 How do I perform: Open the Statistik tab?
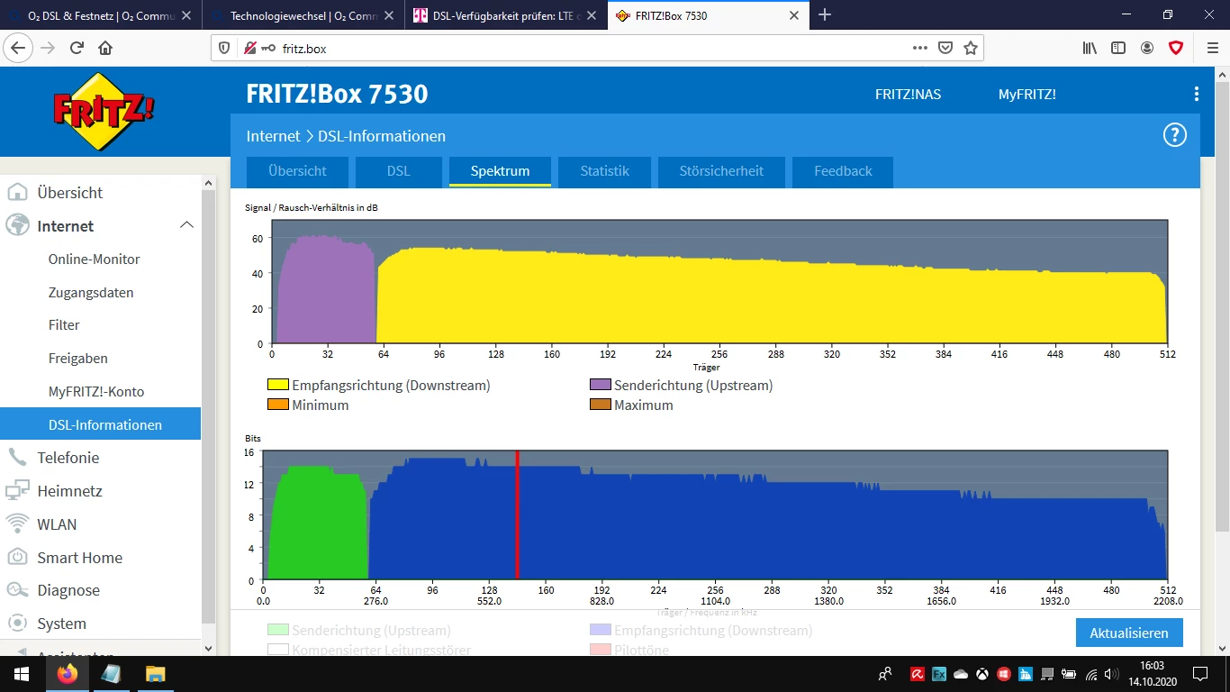click(604, 171)
